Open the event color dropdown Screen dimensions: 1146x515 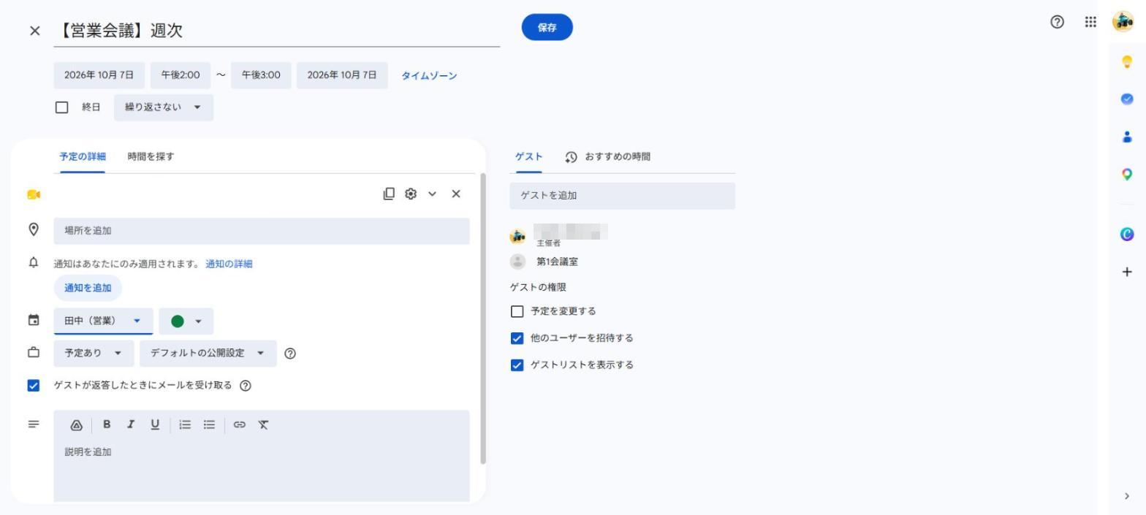click(x=186, y=321)
